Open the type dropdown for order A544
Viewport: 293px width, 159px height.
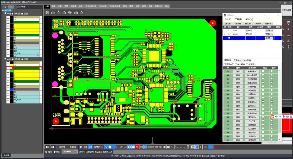pyautogui.click(x=269, y=30)
